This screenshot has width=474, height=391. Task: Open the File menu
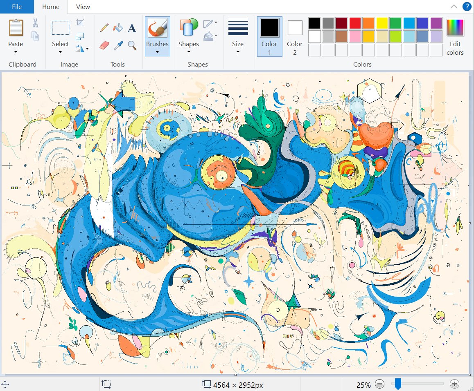[16, 7]
